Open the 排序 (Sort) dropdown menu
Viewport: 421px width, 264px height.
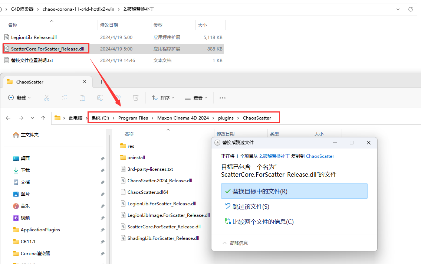click(x=163, y=98)
